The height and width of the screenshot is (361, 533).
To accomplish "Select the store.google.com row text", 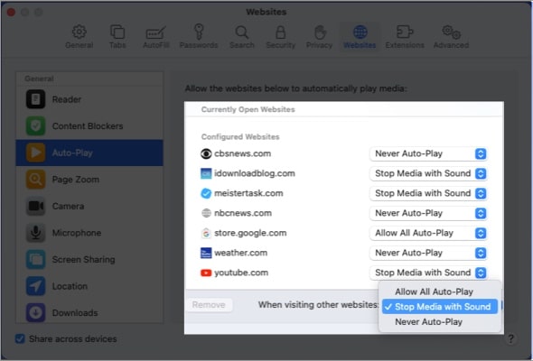I will (250, 233).
